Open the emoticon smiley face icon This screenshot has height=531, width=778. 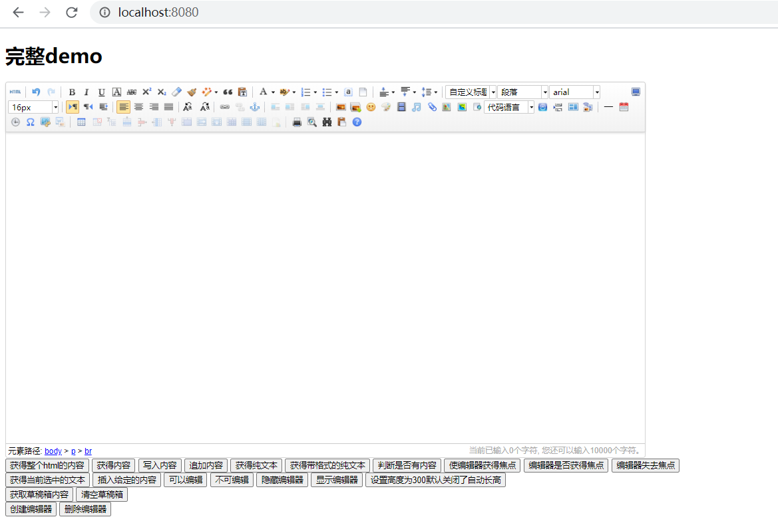tap(371, 107)
